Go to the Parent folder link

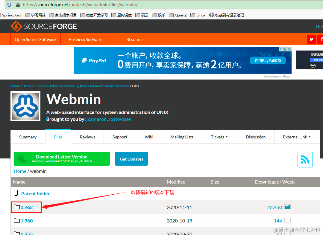tap(35, 194)
